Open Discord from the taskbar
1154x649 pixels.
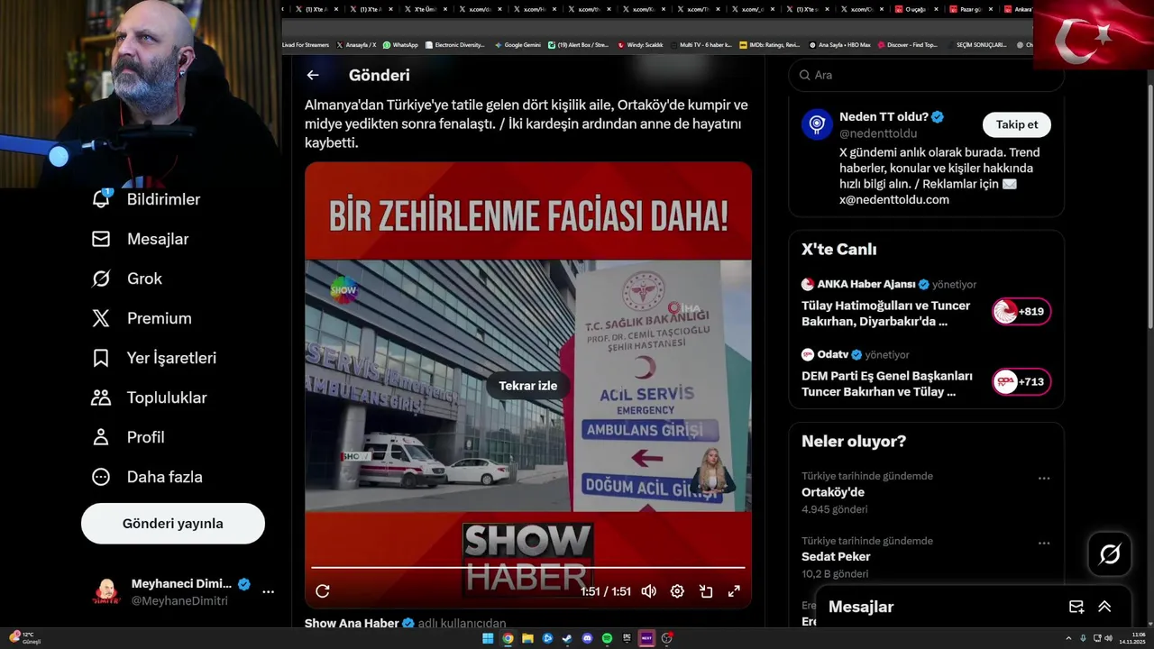click(587, 638)
